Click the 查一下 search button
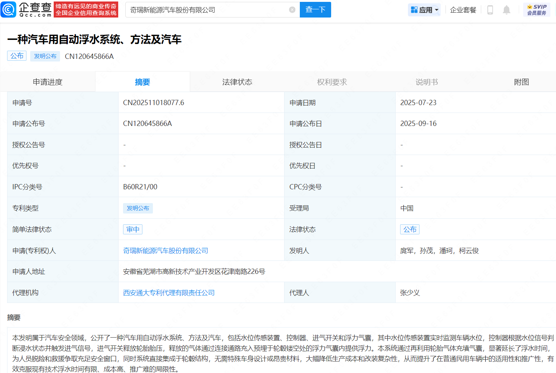The image size is (556, 373). click(315, 10)
